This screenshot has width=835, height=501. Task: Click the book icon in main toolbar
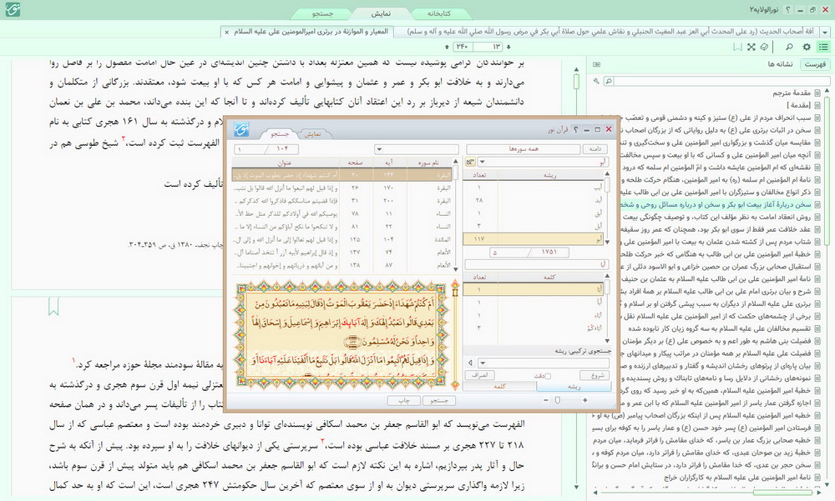tap(764, 47)
